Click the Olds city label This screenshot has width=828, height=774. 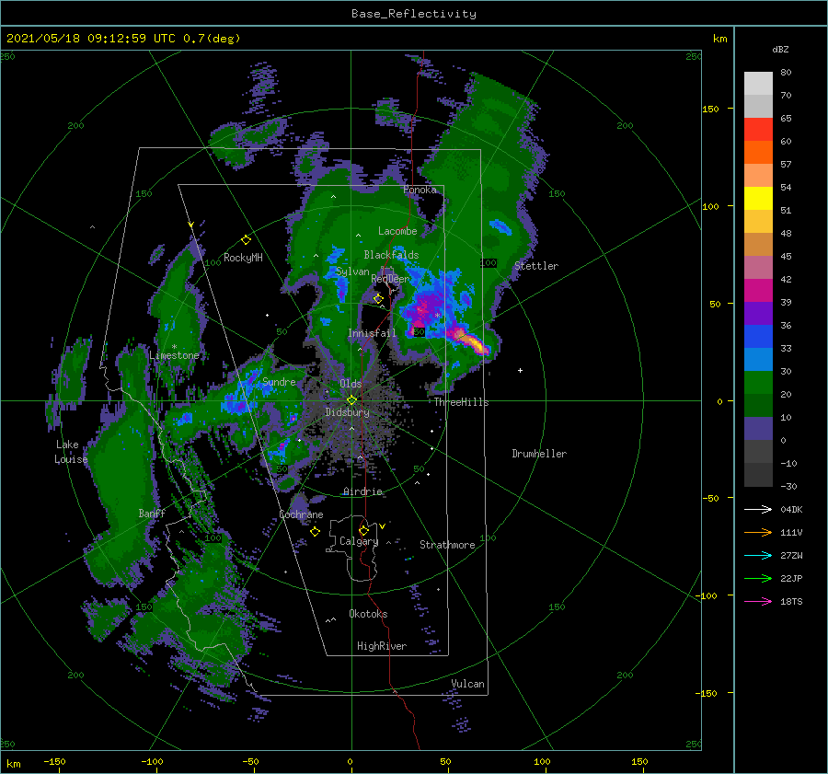click(351, 384)
